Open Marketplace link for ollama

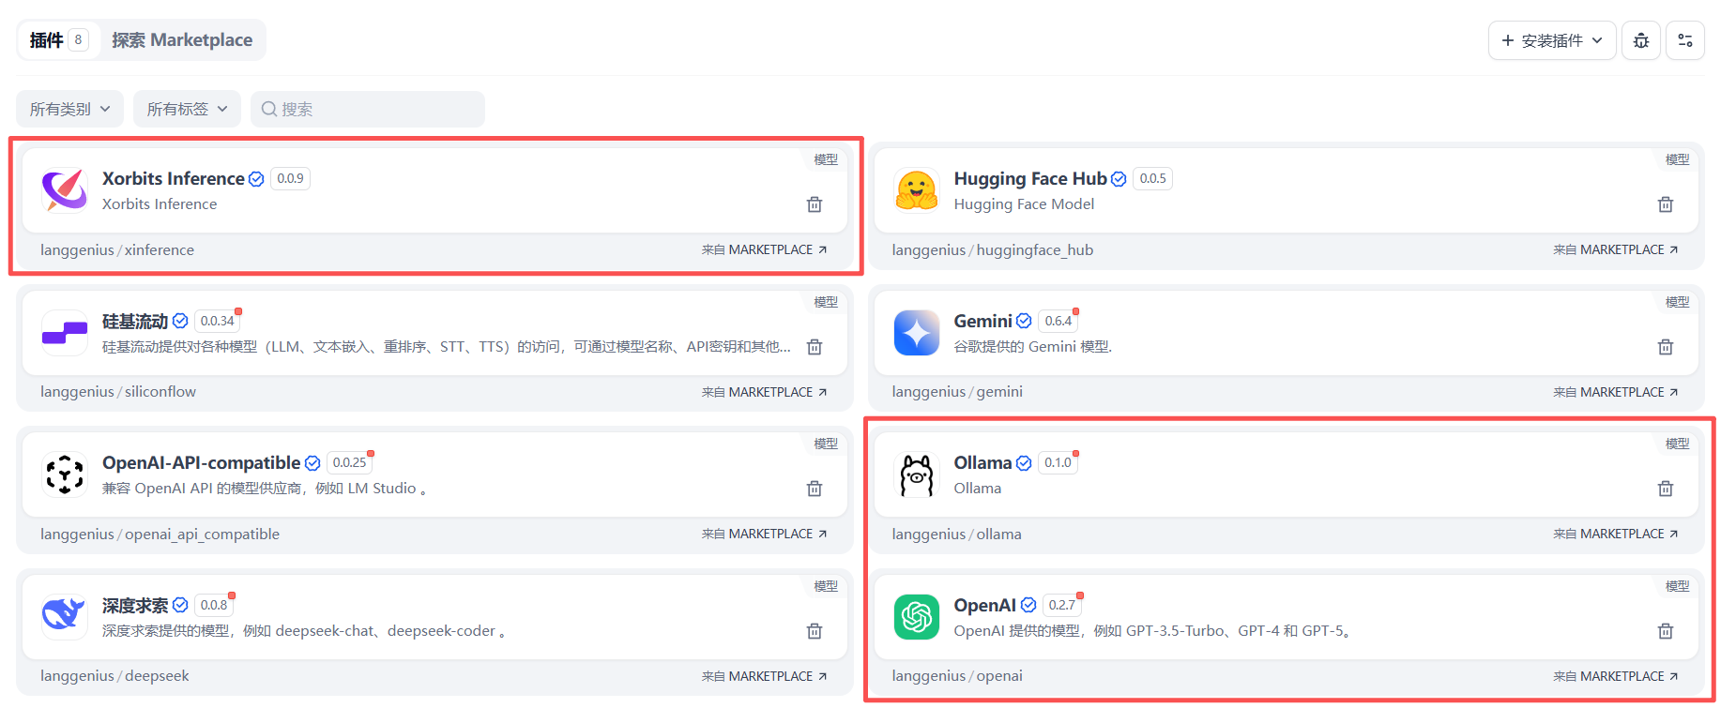(x=1616, y=534)
